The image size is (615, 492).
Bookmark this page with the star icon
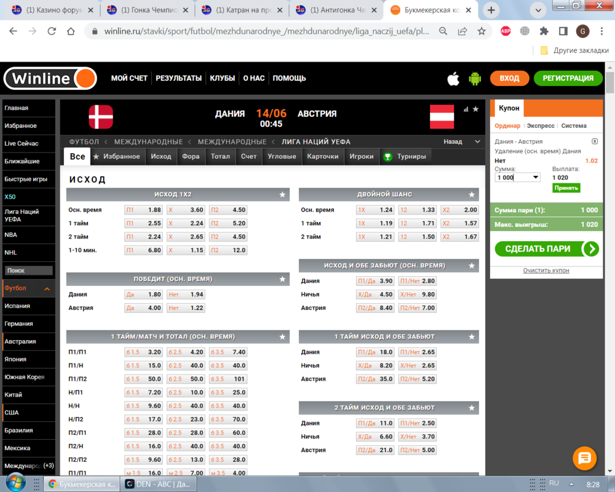[482, 31]
